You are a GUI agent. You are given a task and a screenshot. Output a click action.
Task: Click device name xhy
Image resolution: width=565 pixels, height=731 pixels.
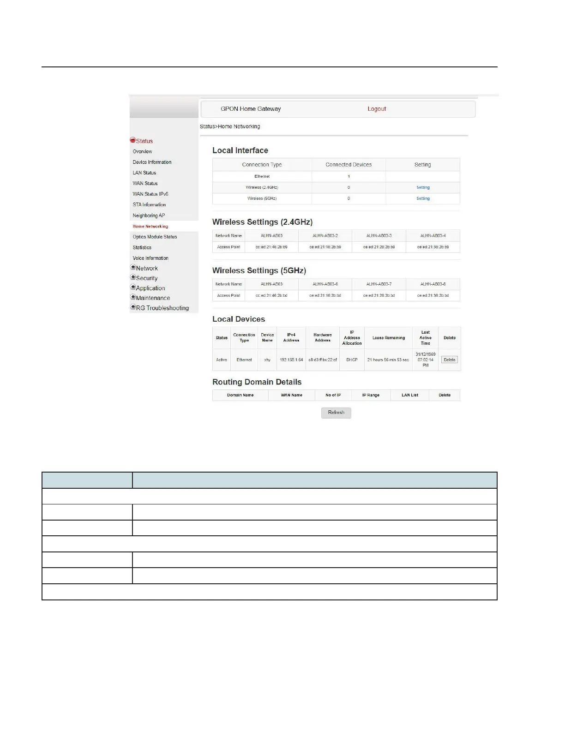click(267, 360)
